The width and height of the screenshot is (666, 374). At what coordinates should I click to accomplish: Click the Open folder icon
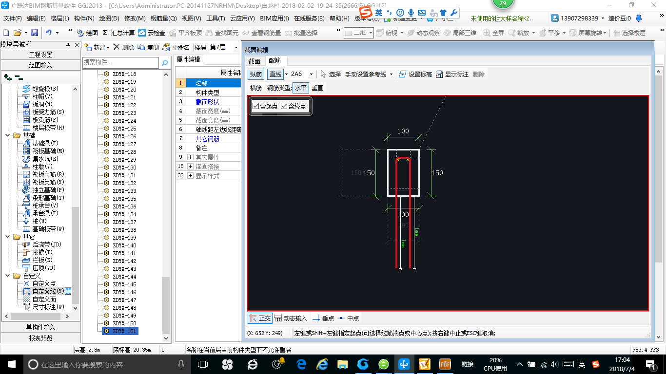(x=17, y=33)
